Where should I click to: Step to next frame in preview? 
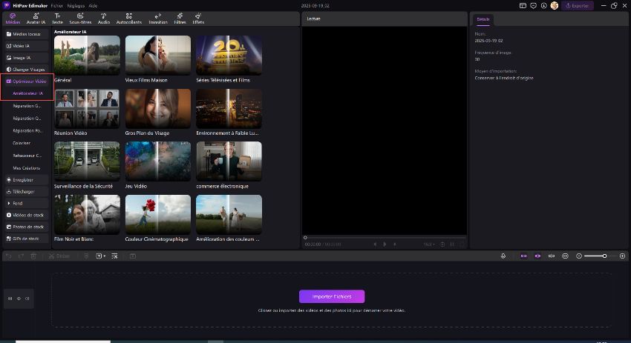click(394, 244)
